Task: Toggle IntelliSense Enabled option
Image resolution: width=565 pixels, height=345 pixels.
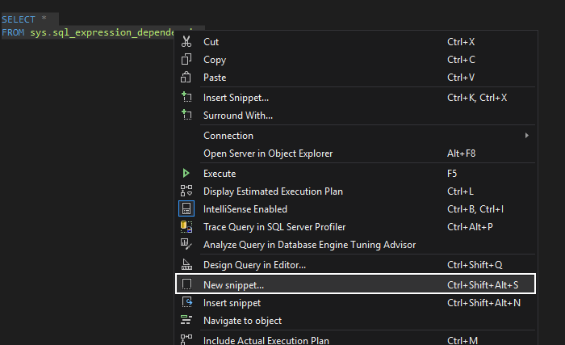Action: click(242, 209)
